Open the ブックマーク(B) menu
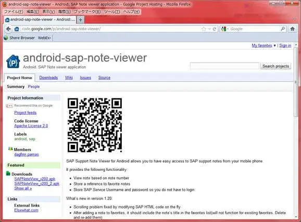 pyautogui.click(x=87, y=11)
